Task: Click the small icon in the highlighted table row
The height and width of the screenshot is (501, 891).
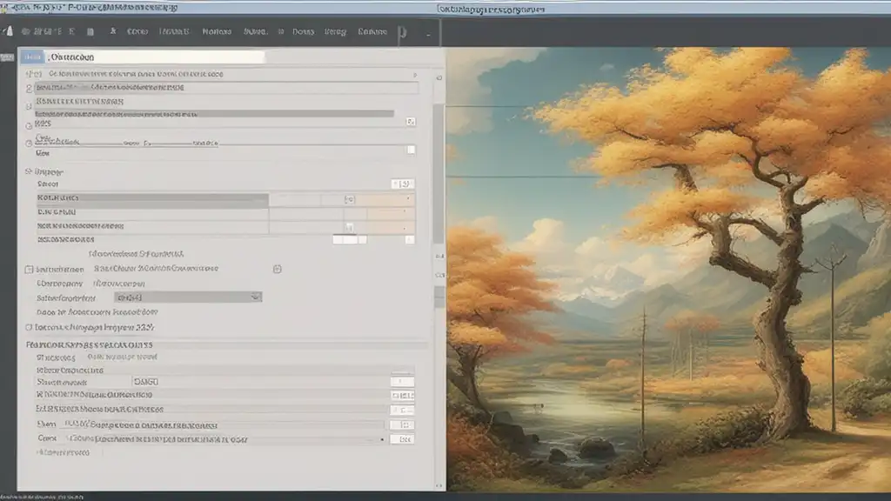Action: tap(349, 199)
